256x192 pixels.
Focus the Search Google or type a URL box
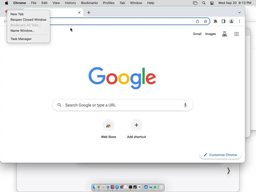click(x=122, y=105)
